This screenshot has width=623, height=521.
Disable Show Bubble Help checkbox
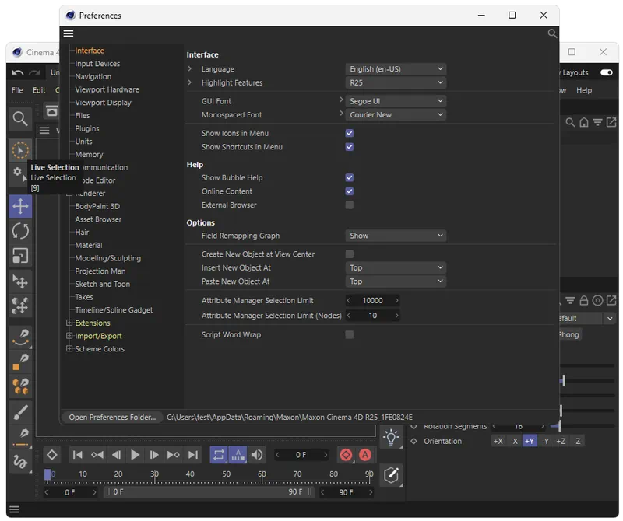349,178
